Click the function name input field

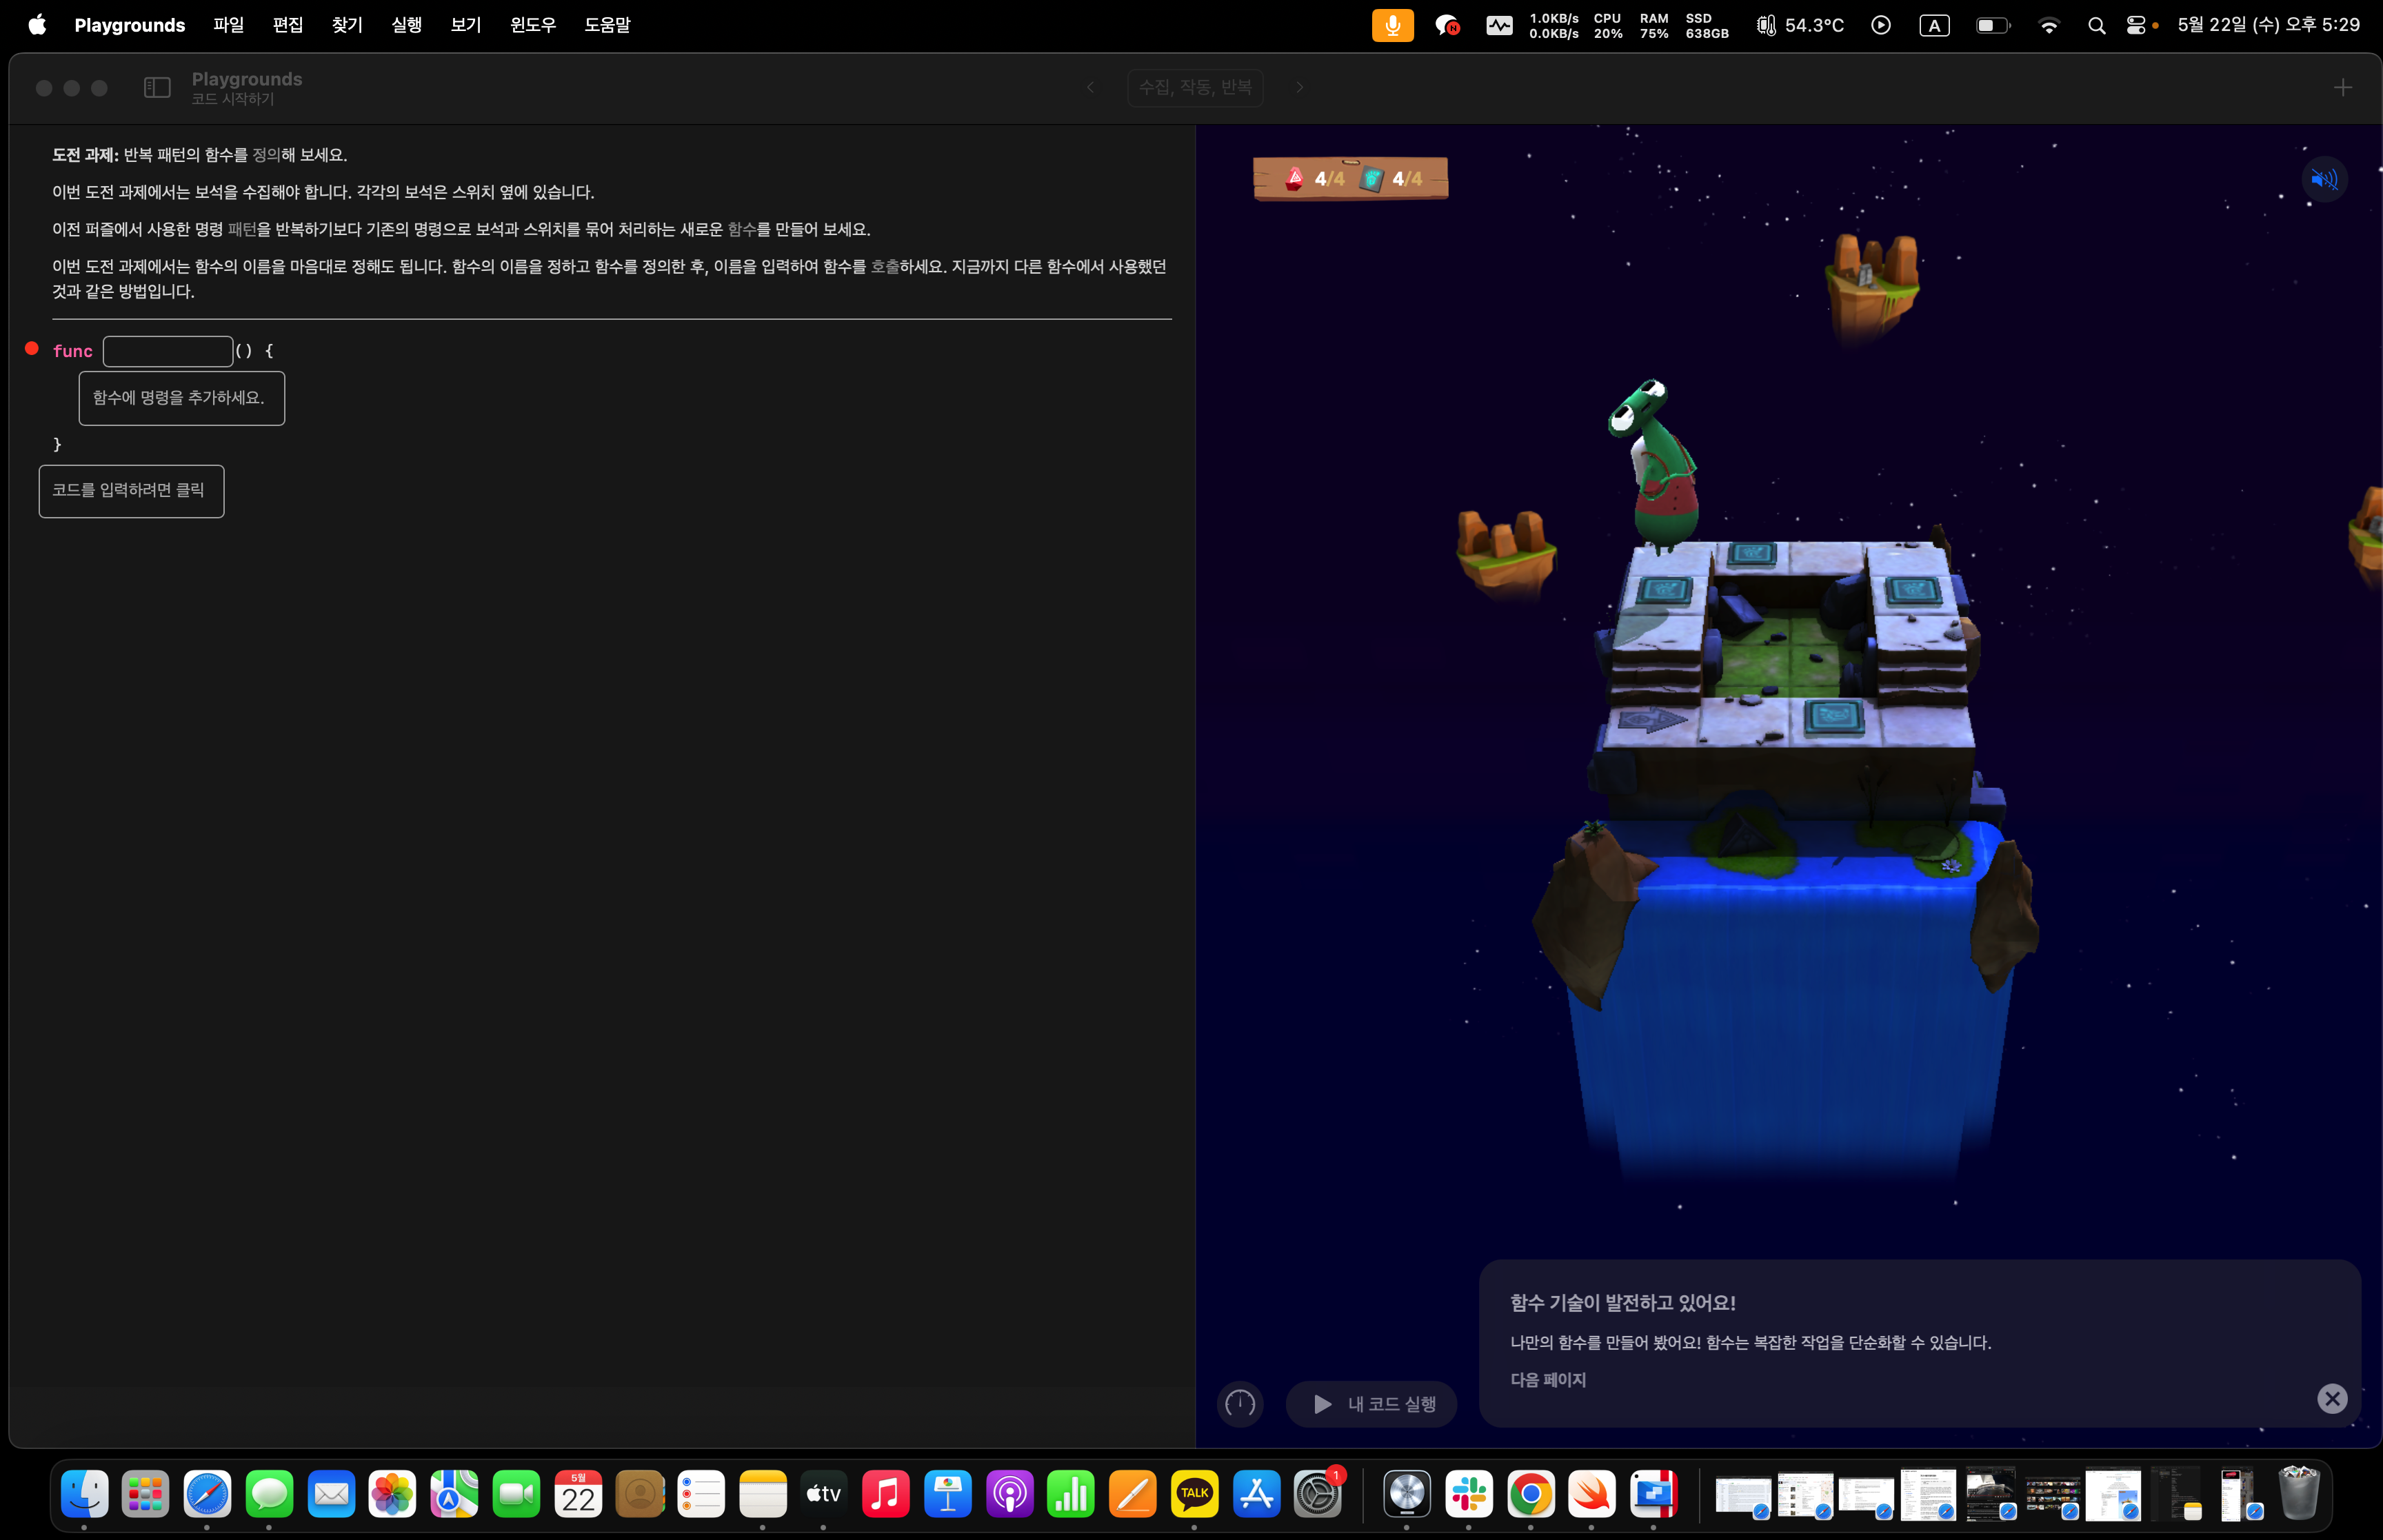(168, 351)
